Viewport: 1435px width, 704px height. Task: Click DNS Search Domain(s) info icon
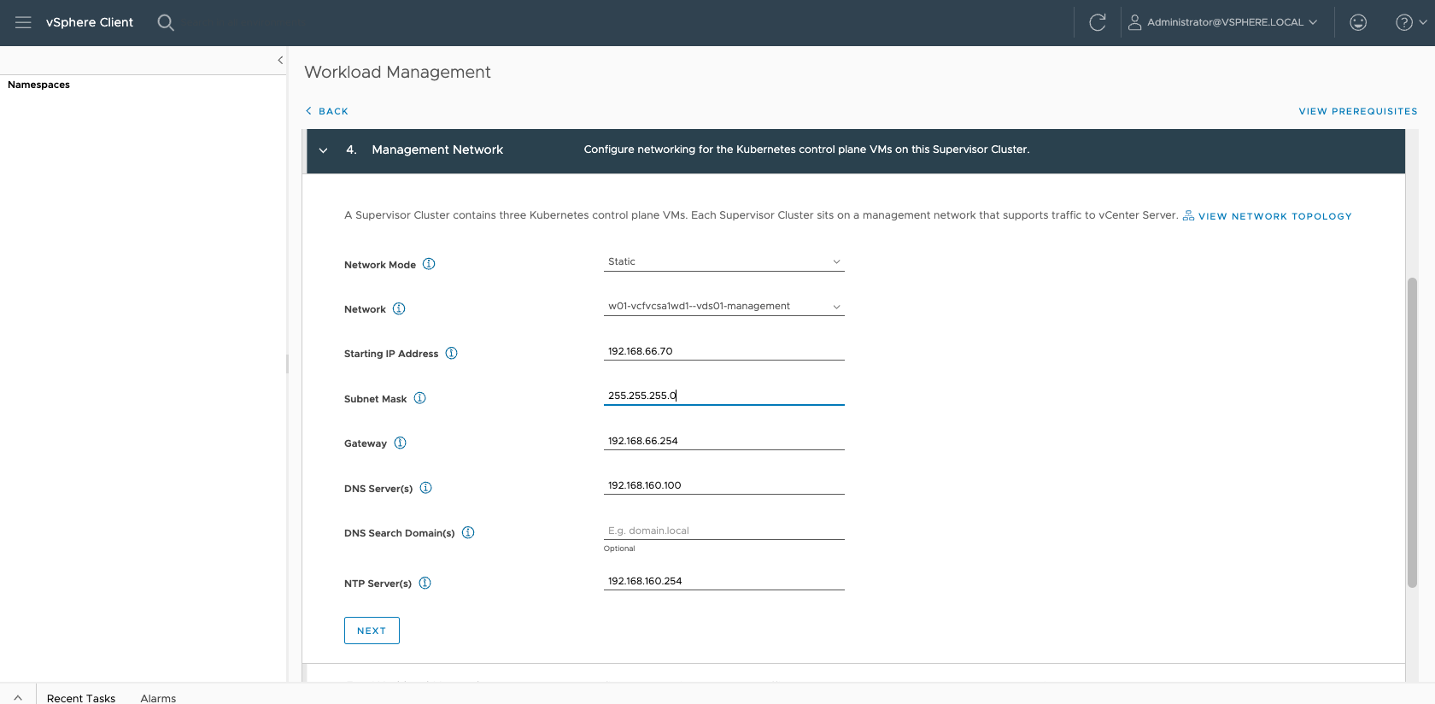tap(468, 532)
